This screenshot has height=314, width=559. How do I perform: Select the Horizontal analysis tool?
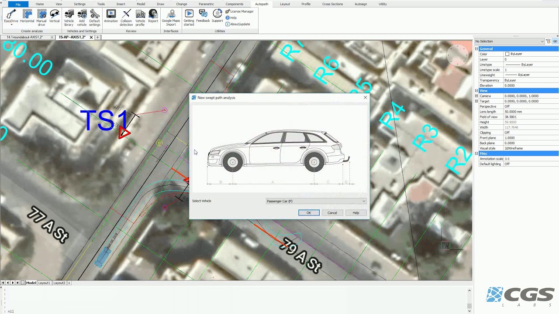tap(27, 16)
